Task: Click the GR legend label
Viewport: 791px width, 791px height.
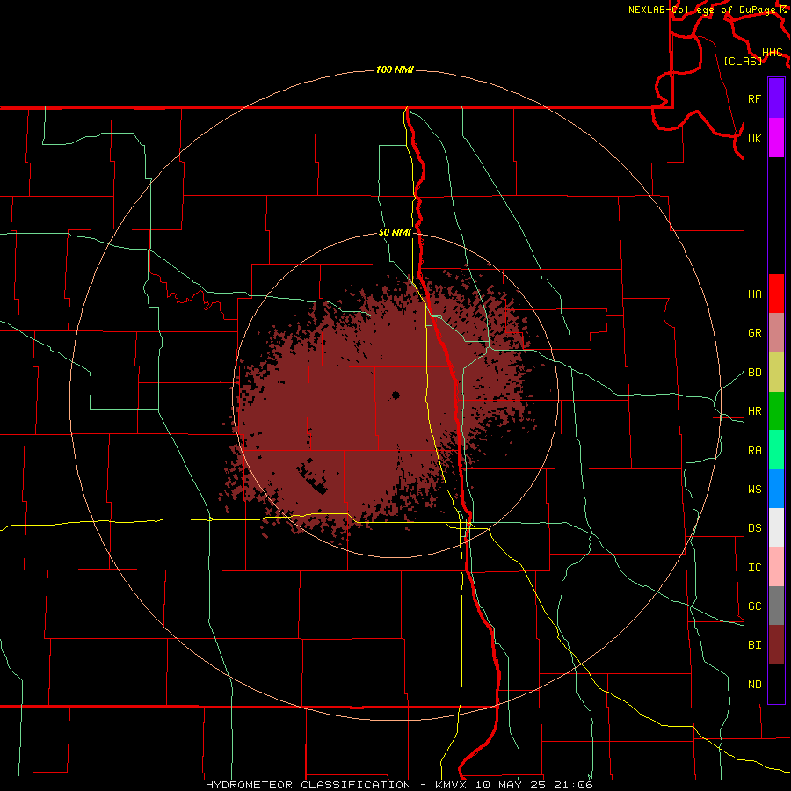Action: [754, 333]
